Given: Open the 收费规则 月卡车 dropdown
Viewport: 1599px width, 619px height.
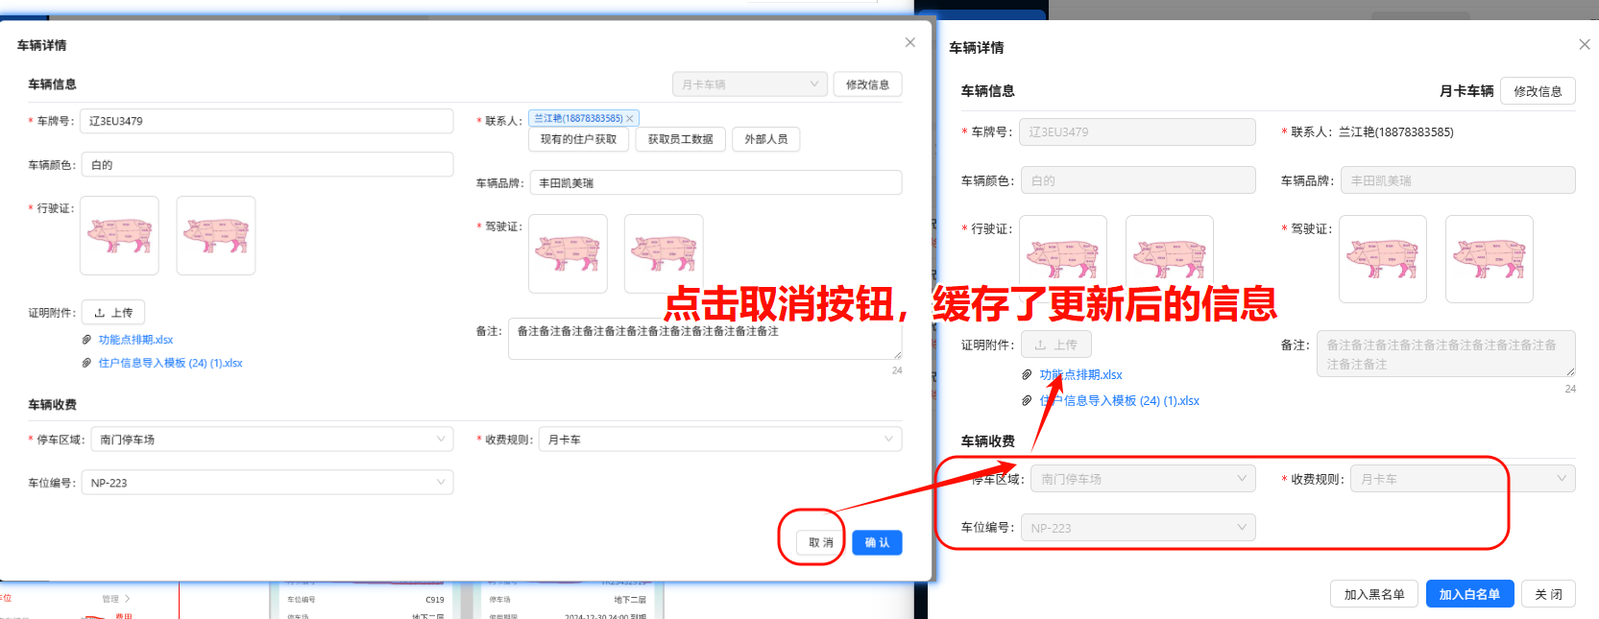Looking at the screenshot, I should click(x=719, y=440).
